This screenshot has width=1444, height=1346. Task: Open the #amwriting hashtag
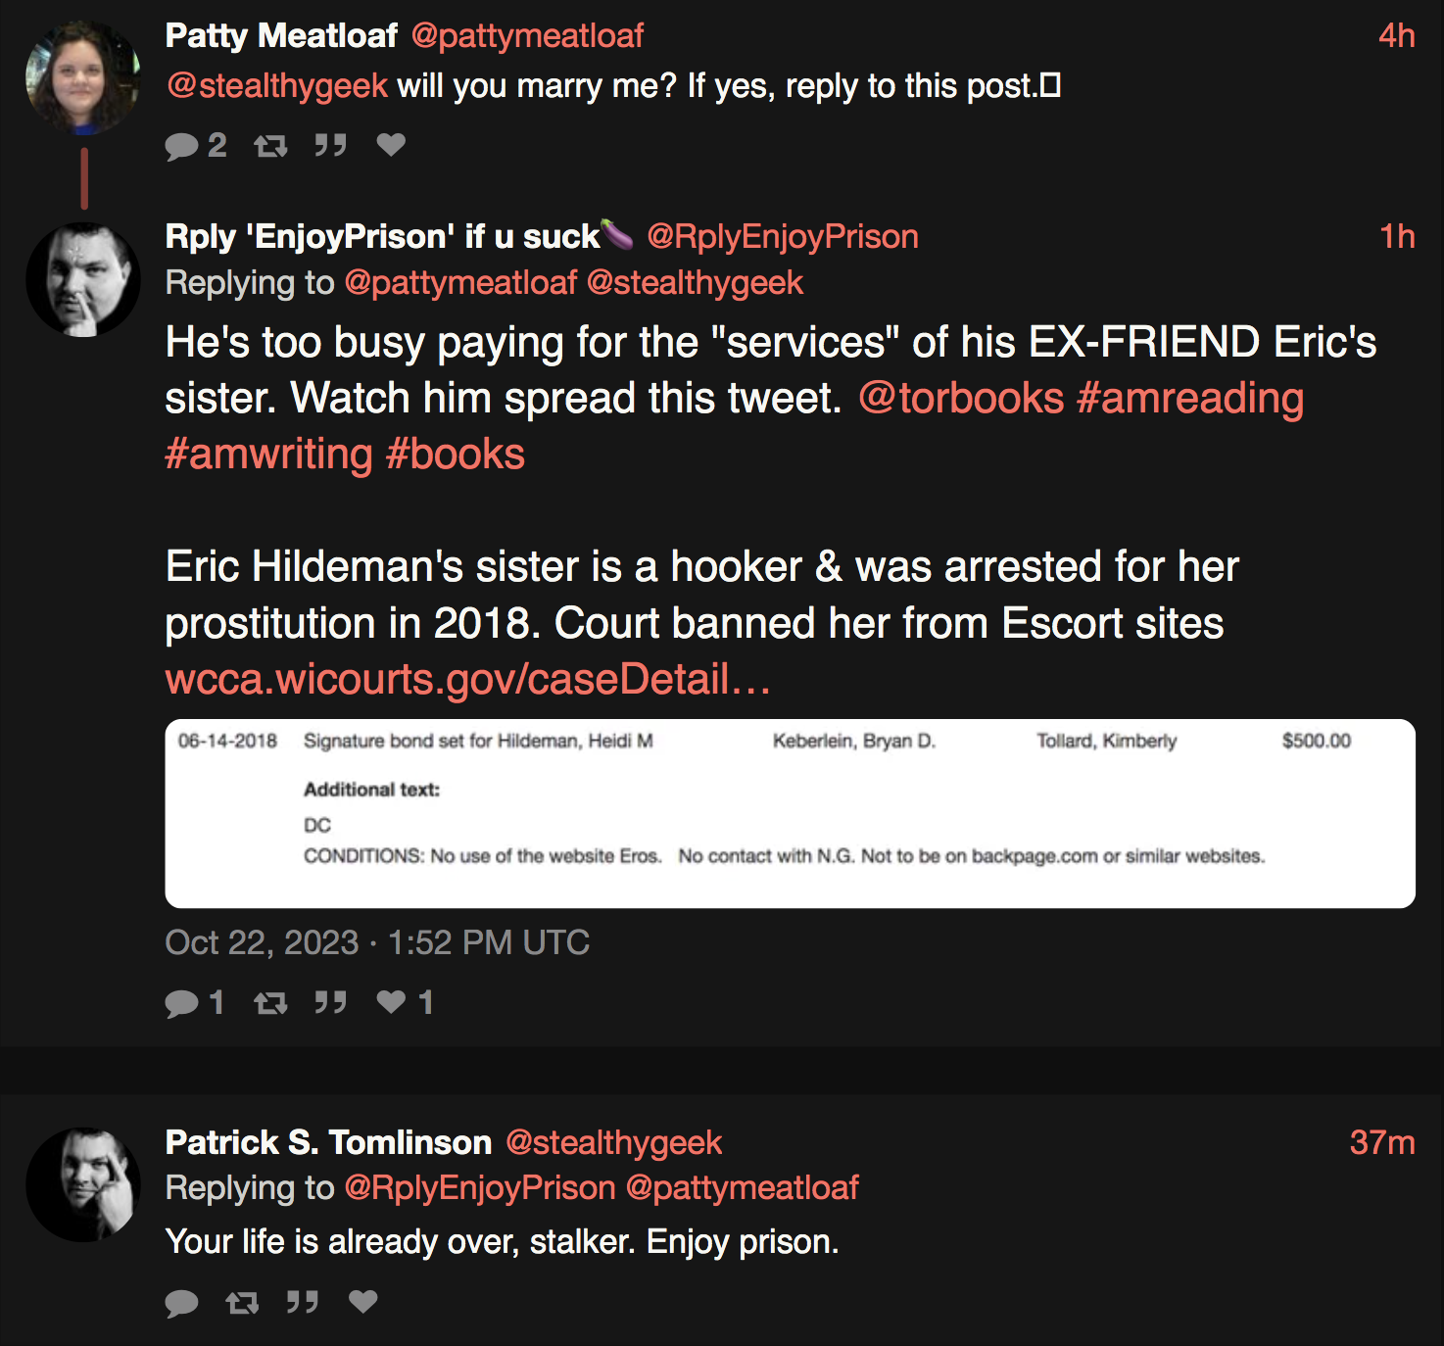[268, 455]
